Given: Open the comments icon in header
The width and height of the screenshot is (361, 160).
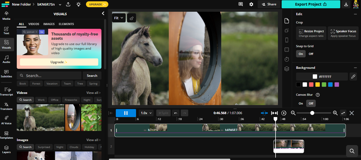Looking at the screenshot, I should pos(241,4).
